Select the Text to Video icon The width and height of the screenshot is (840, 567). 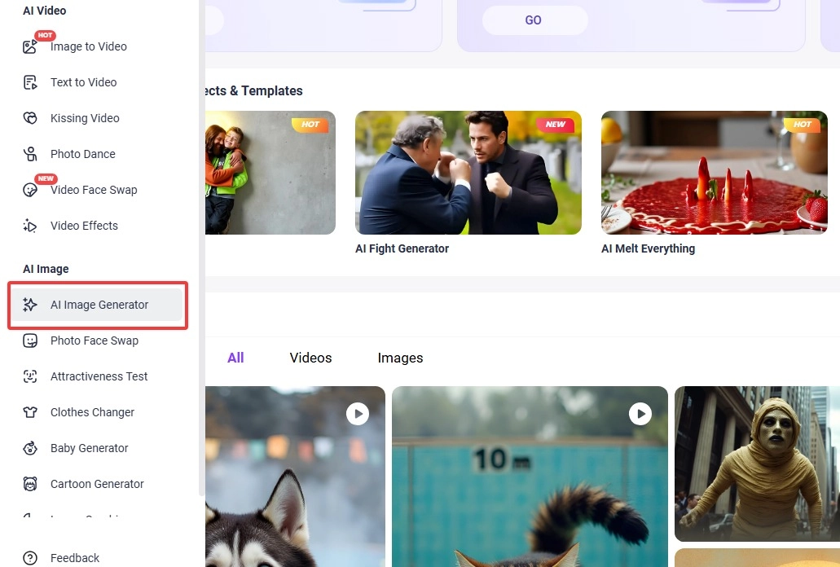(x=30, y=82)
